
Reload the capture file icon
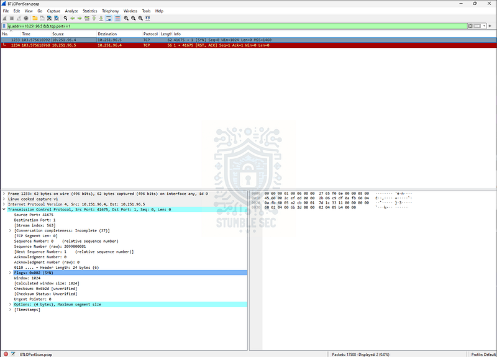57,19
